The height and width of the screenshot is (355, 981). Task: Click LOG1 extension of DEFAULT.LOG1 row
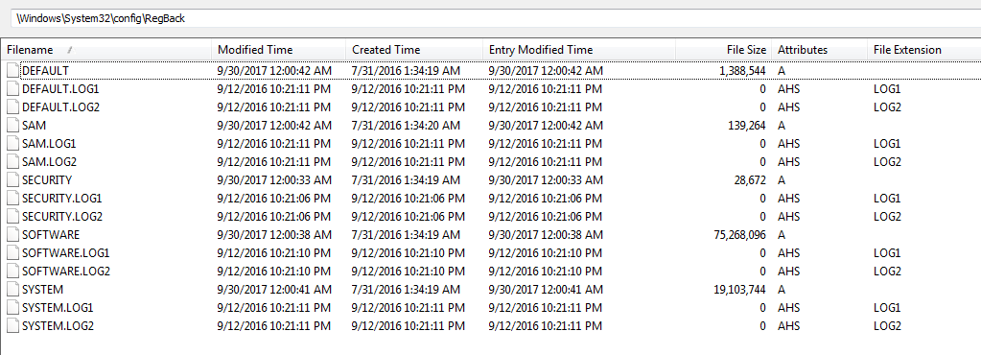pyautogui.click(x=887, y=89)
